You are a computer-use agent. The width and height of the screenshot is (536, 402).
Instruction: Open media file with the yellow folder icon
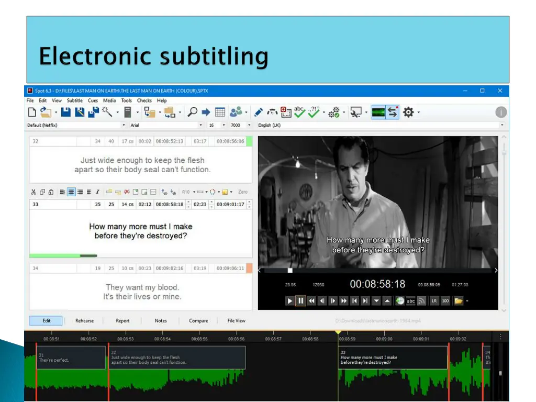point(459,301)
